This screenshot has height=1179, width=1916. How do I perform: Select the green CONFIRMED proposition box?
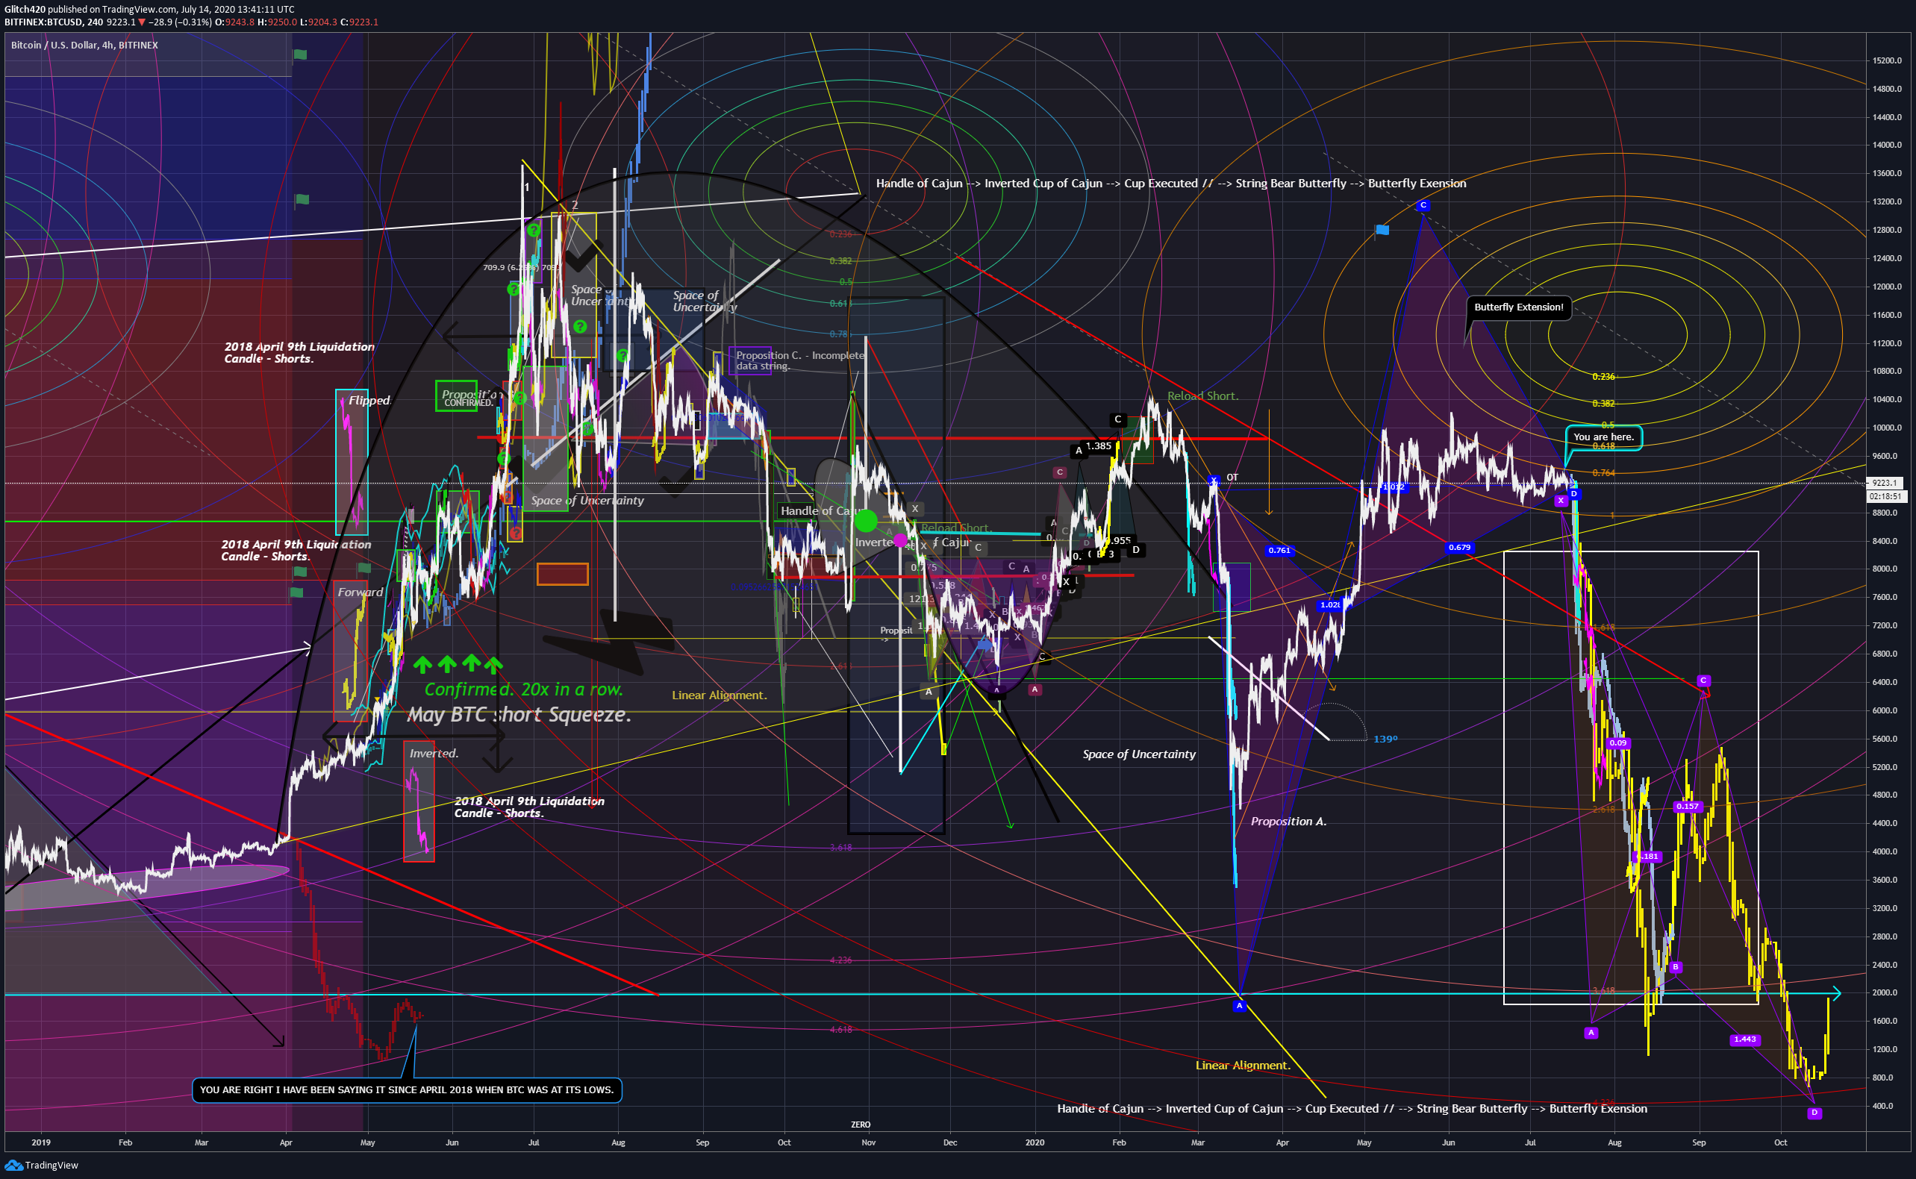pos(457,396)
